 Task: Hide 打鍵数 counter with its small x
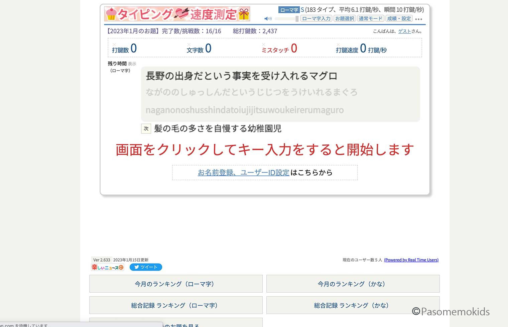(114, 44)
